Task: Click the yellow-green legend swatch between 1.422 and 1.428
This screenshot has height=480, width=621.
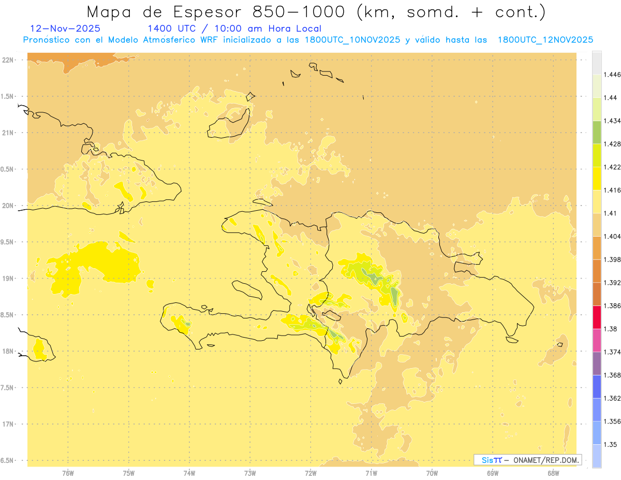Action: (597, 155)
